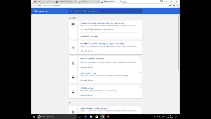Open the Chrome three-dot menu
This screenshot has height=119, width=211.
tap(178, 6)
